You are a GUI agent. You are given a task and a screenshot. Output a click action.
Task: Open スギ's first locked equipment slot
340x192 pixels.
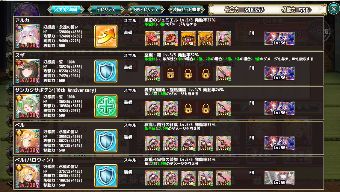170,73
